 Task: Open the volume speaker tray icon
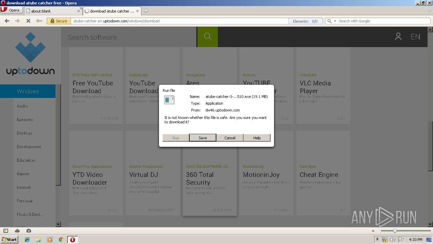pos(393,240)
